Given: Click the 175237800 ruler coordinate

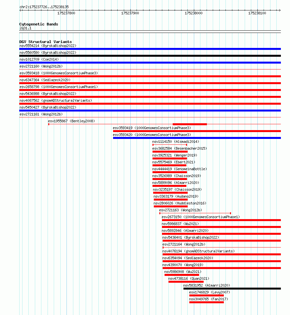Looking at the screenshot, I should pyautogui.click(x=66, y=13).
